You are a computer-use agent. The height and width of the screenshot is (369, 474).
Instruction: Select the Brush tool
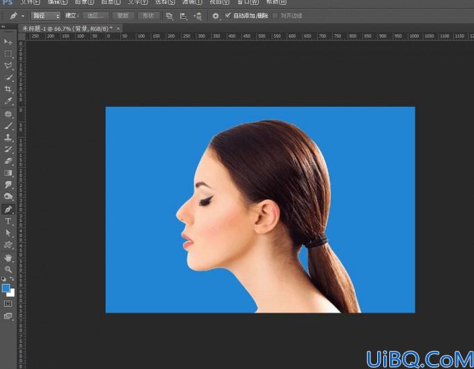(x=8, y=125)
